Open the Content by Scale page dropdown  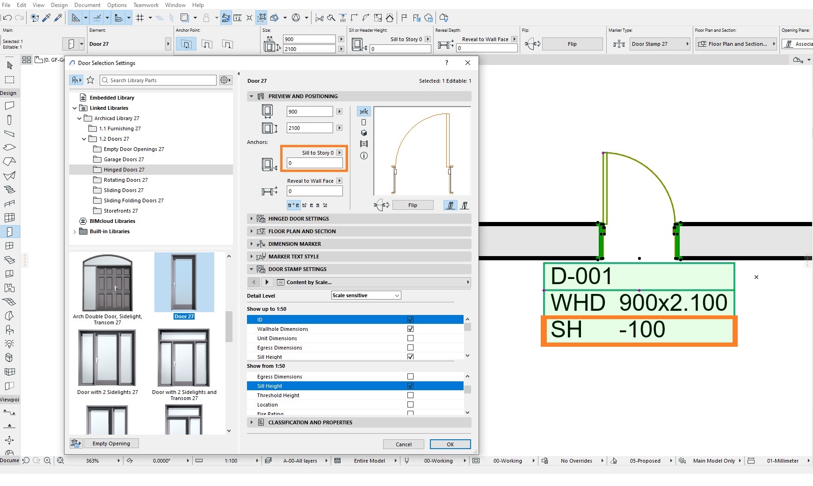[373, 282]
